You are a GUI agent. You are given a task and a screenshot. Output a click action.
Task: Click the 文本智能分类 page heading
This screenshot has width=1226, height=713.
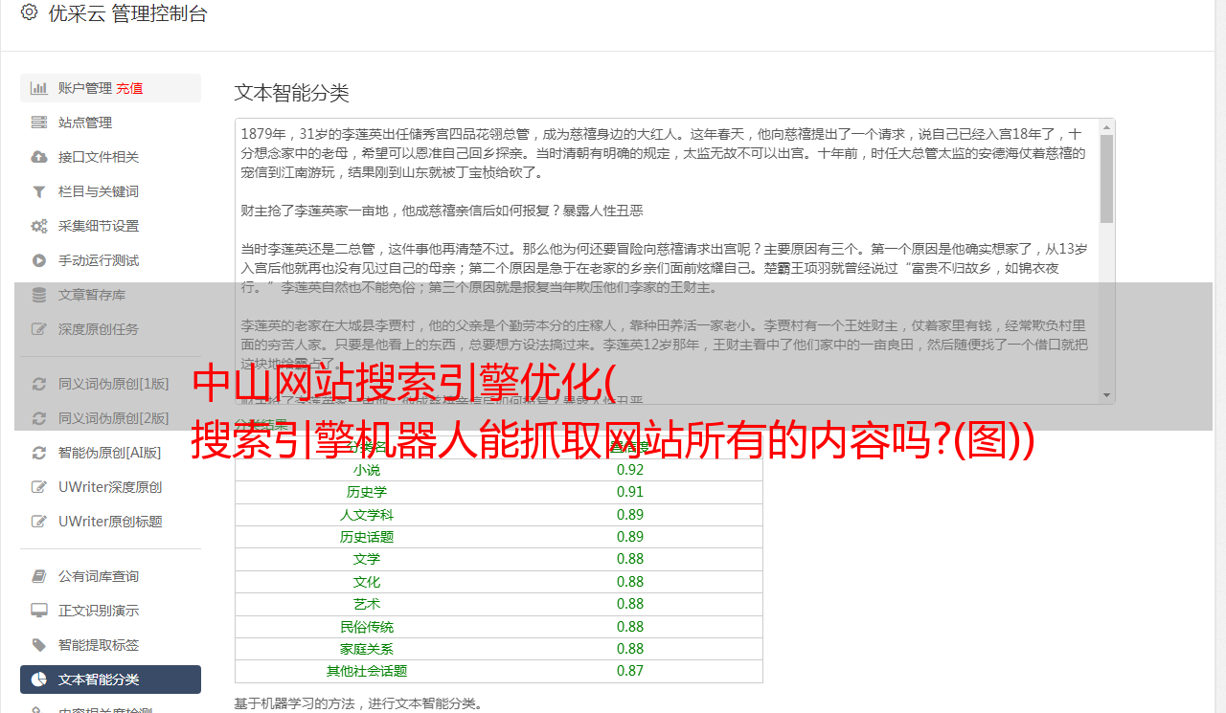click(292, 93)
